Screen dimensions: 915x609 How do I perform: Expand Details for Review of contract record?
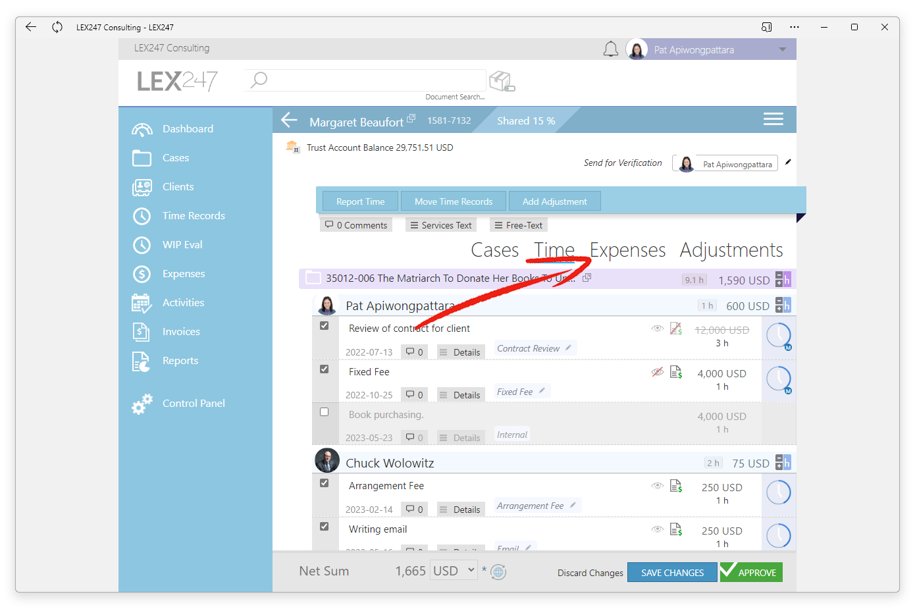click(x=459, y=352)
